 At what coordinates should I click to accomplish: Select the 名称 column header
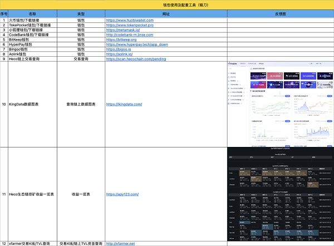[x=32, y=13]
